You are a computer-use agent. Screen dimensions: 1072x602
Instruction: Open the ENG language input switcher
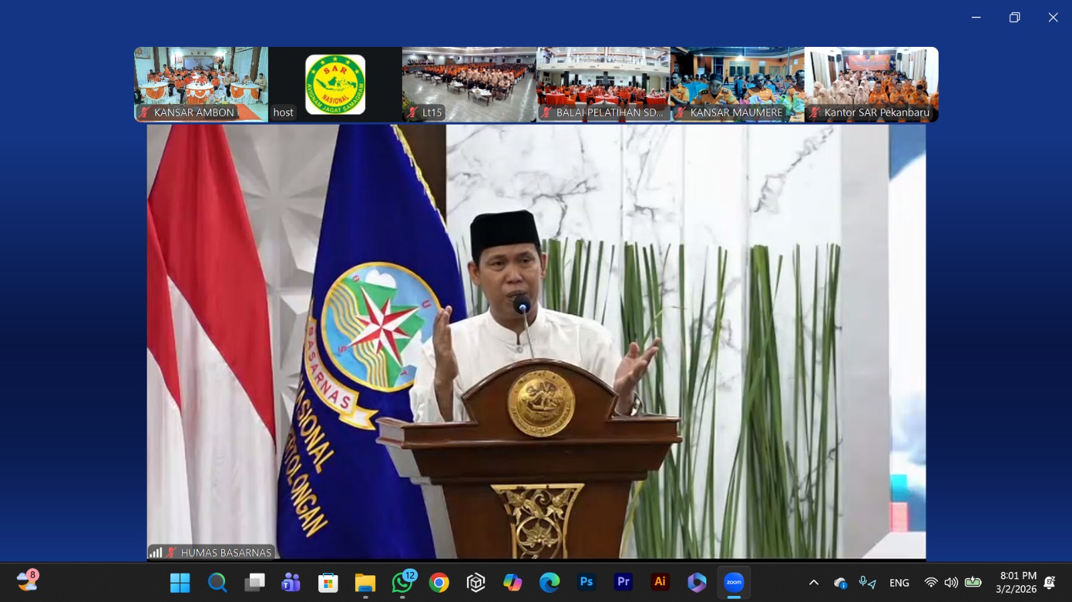[x=899, y=583]
